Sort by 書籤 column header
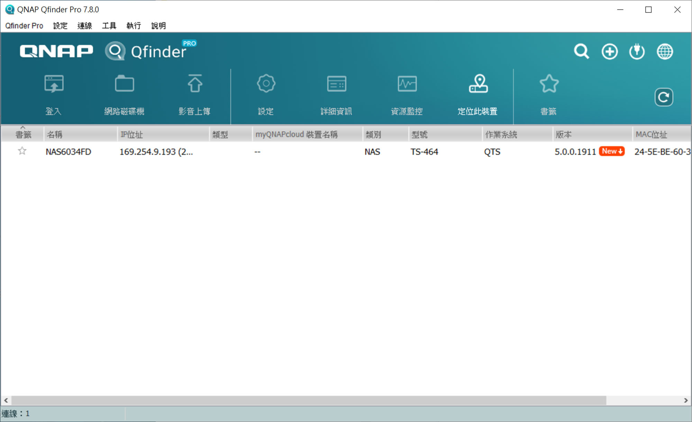The width and height of the screenshot is (692, 422). pos(22,134)
